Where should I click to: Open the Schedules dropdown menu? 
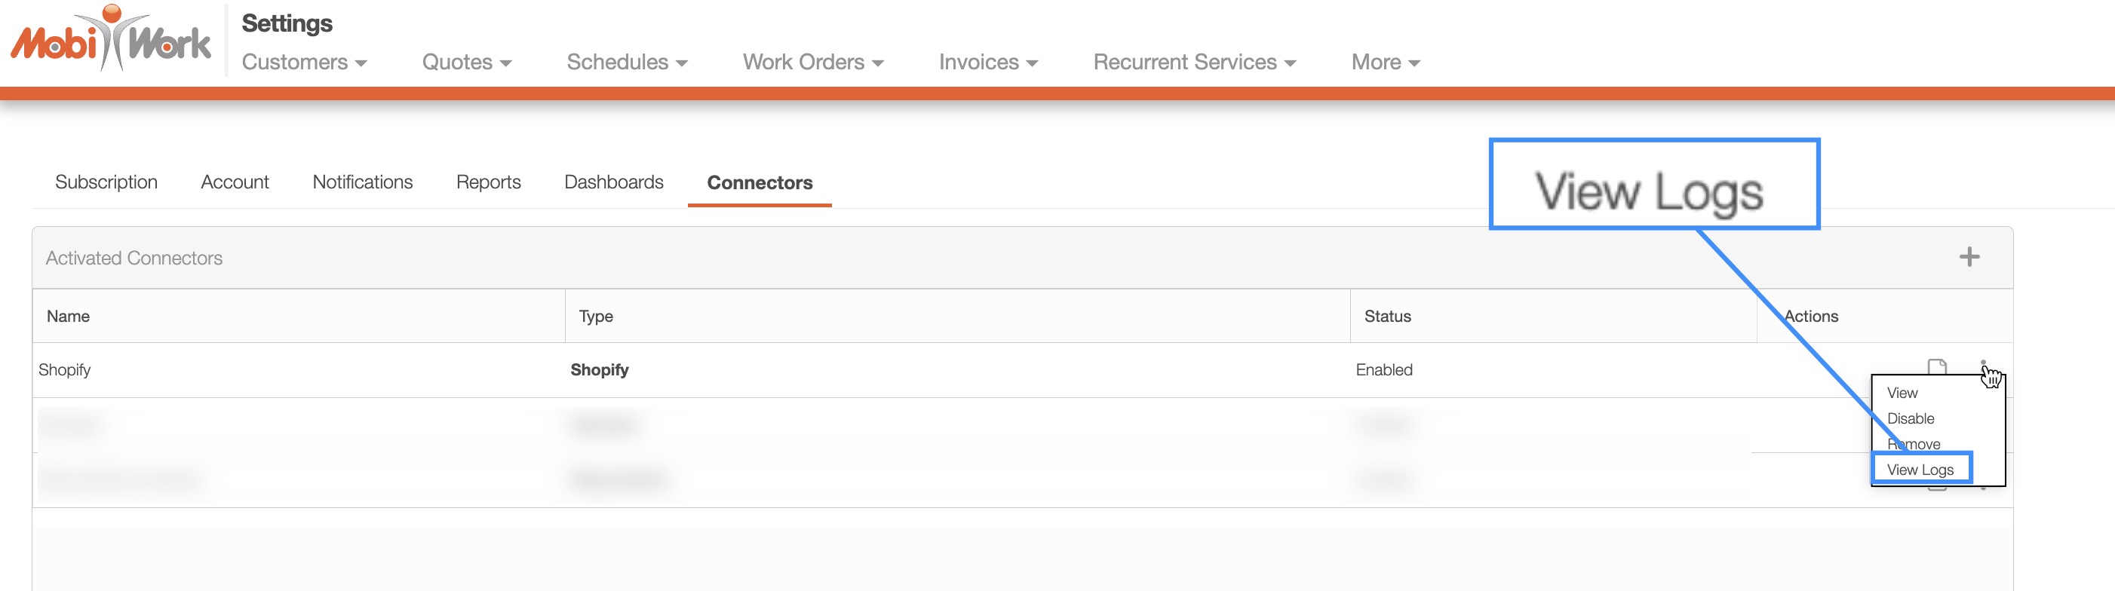tap(627, 63)
